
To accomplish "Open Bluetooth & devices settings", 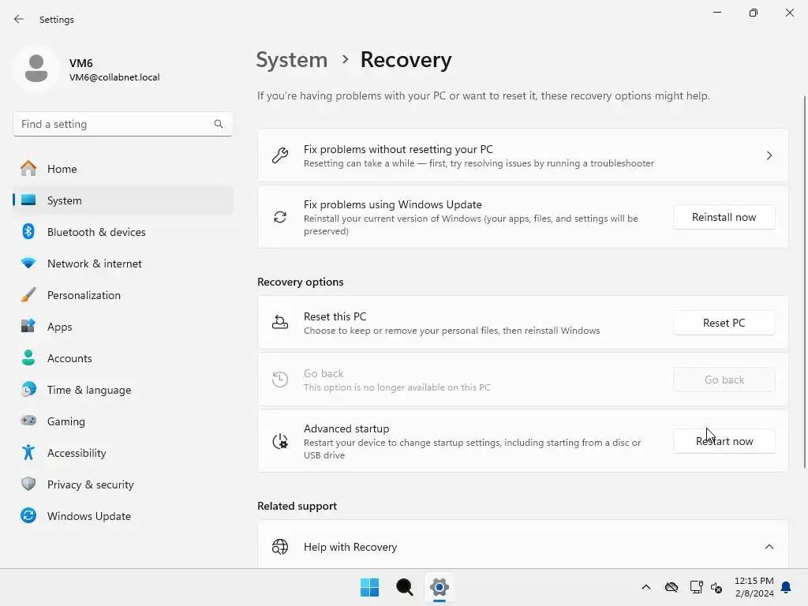I will pyautogui.click(x=123, y=232).
